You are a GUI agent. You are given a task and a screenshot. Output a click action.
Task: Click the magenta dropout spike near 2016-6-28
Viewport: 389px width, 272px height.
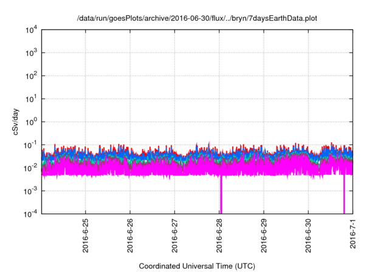(221, 195)
